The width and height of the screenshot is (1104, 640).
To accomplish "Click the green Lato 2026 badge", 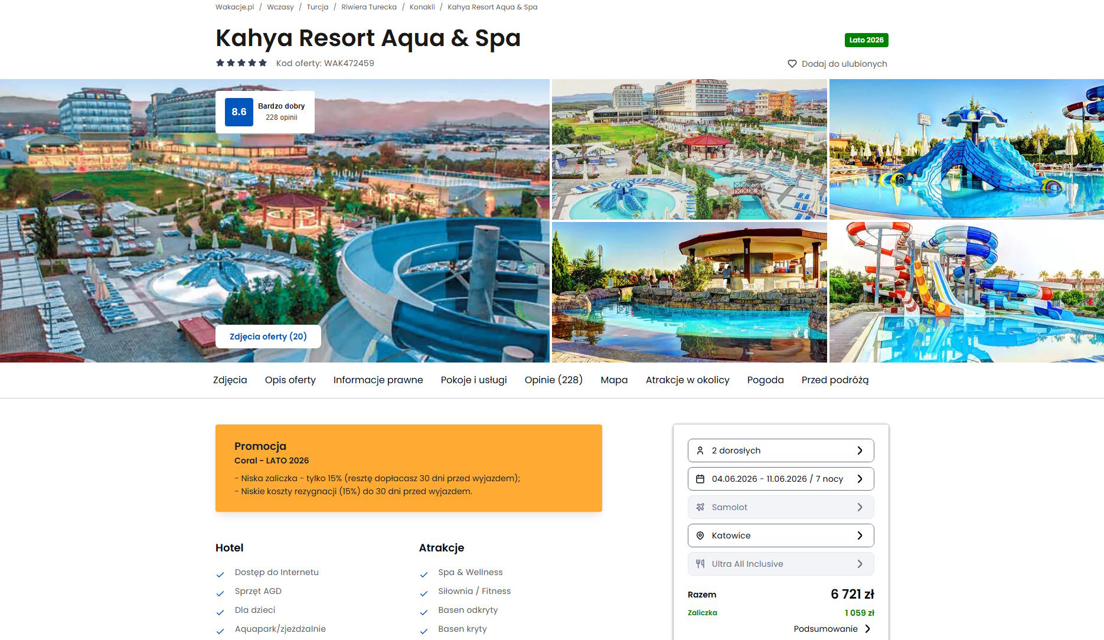I will coord(866,40).
